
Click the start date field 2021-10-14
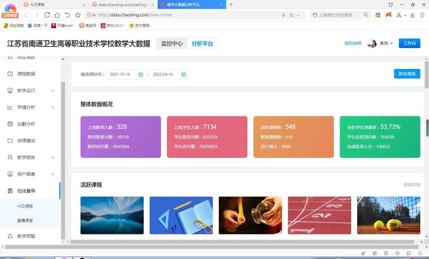126,74
